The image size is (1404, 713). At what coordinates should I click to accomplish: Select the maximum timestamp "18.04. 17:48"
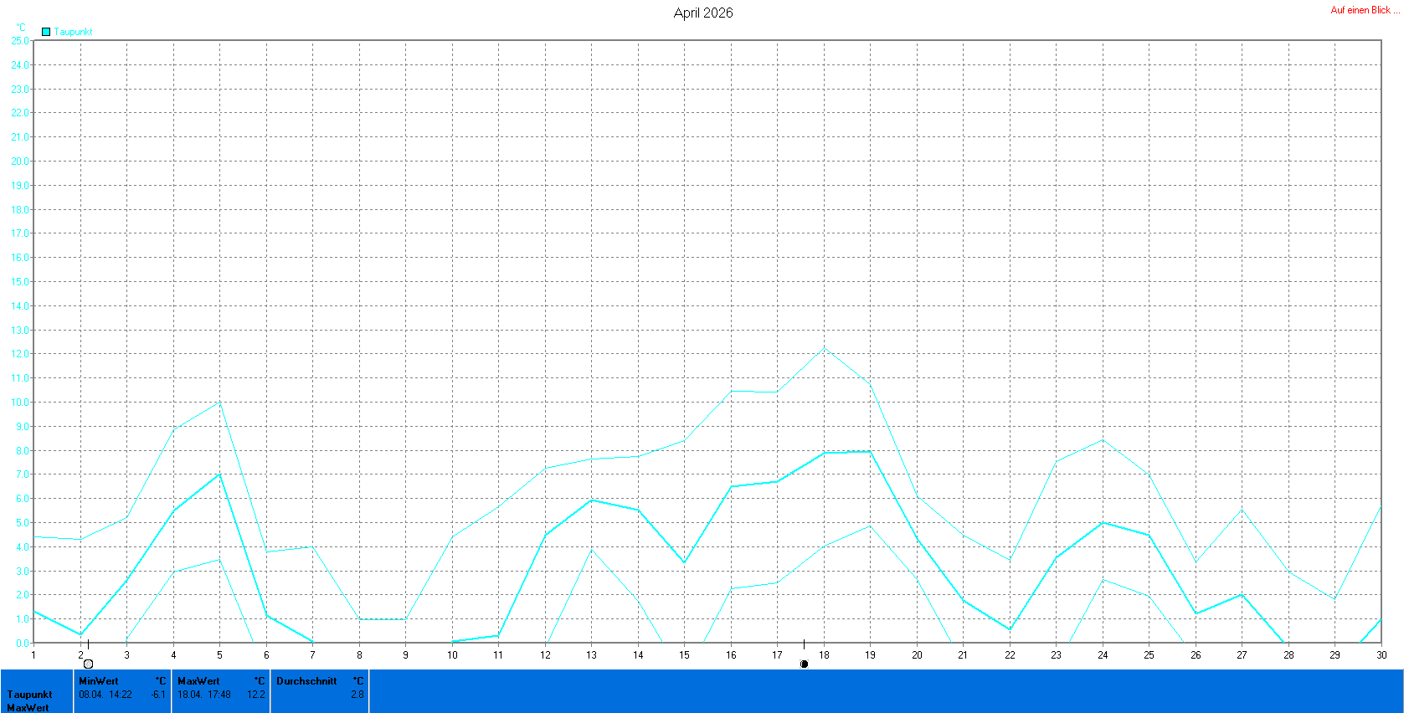coord(204,695)
